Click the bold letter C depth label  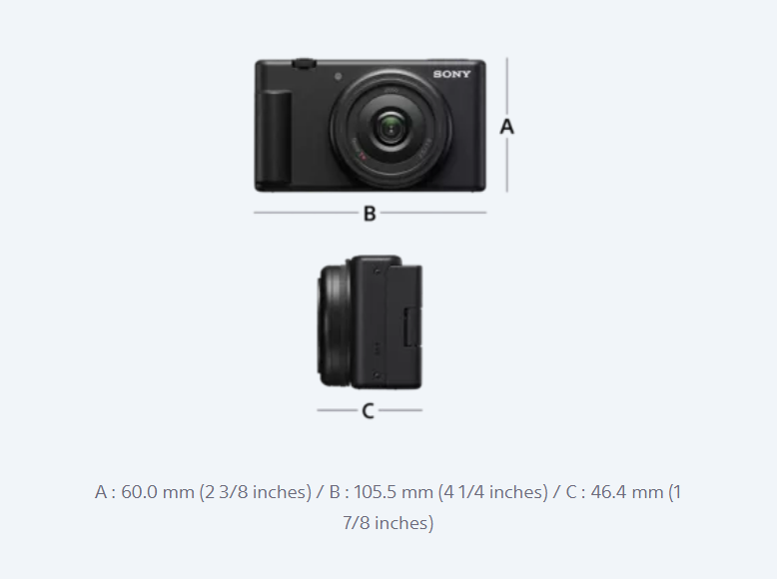(368, 411)
